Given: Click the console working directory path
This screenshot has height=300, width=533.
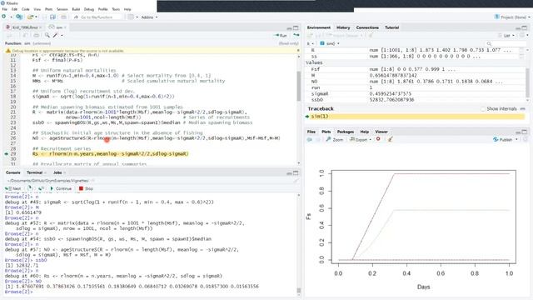Looking at the screenshot, I should (x=48, y=181).
